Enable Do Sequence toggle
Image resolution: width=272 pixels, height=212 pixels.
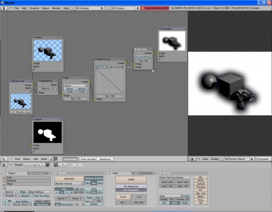coord(131,187)
